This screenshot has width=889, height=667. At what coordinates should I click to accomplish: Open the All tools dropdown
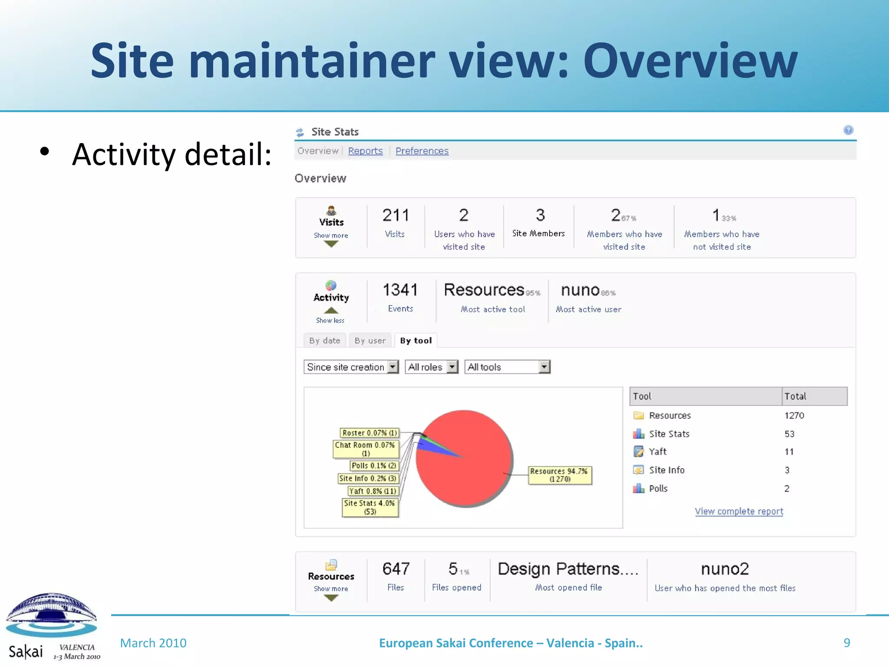coord(507,367)
